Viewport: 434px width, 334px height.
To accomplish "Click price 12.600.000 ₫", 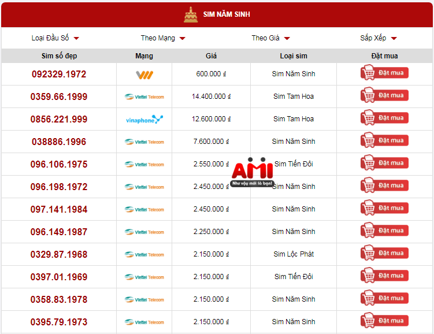I will pyautogui.click(x=211, y=119).
